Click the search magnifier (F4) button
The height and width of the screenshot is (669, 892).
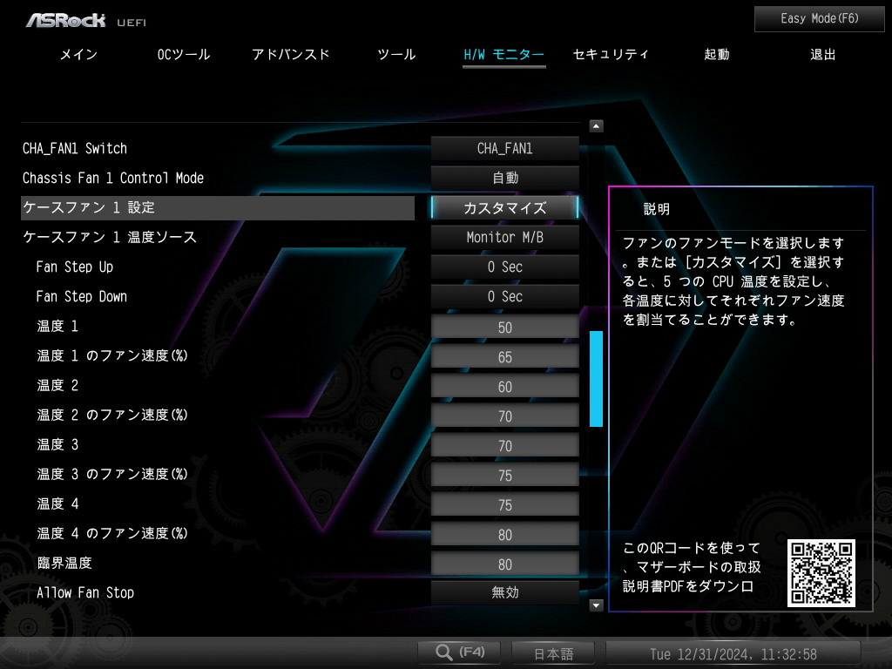pyautogui.click(x=459, y=652)
